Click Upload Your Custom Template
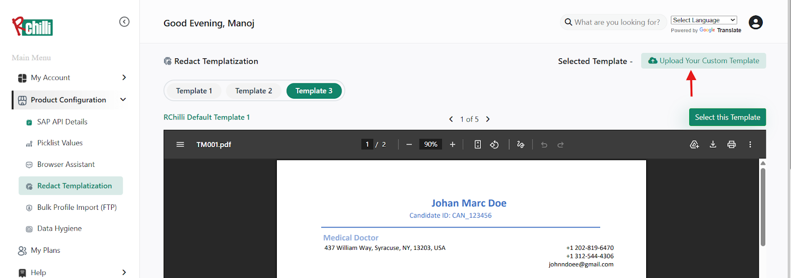This screenshot has height=278, width=791. click(703, 61)
